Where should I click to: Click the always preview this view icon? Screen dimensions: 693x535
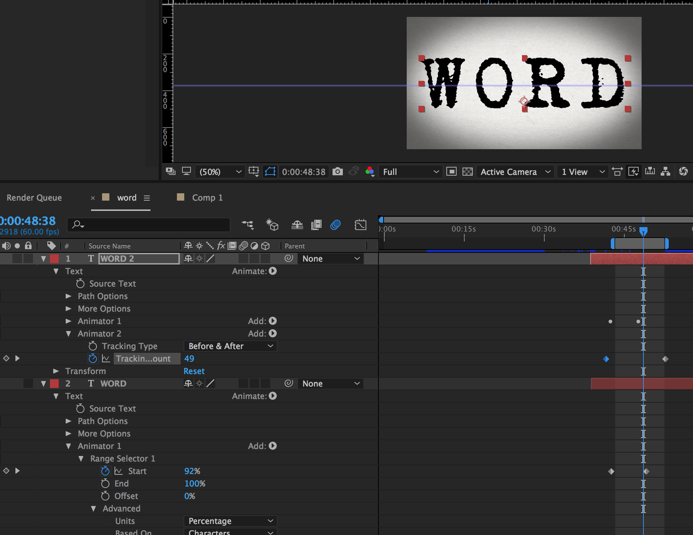(170, 171)
